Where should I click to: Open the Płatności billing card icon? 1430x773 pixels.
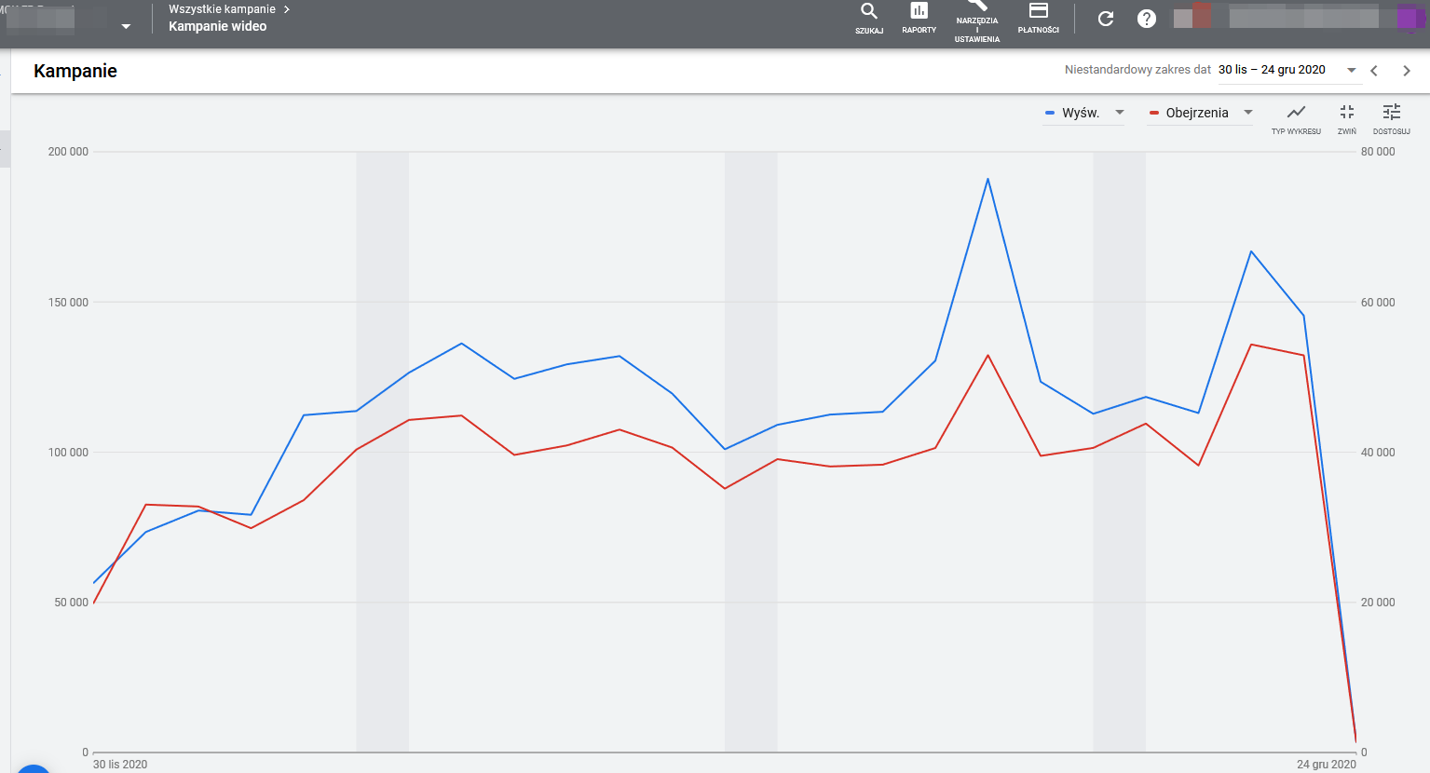[1038, 13]
